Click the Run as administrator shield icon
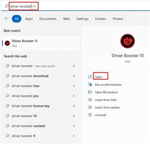 point(90,84)
